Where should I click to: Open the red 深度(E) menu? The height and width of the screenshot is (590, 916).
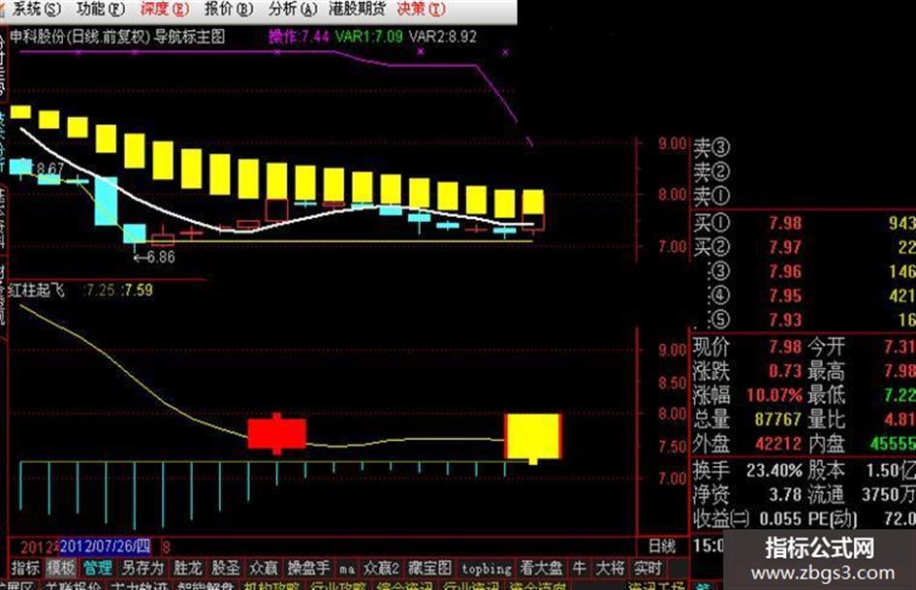pos(165,10)
